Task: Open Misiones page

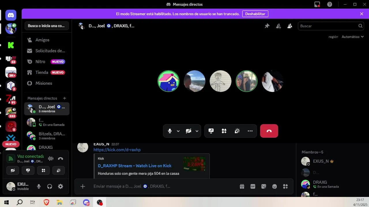Action: 47,83
